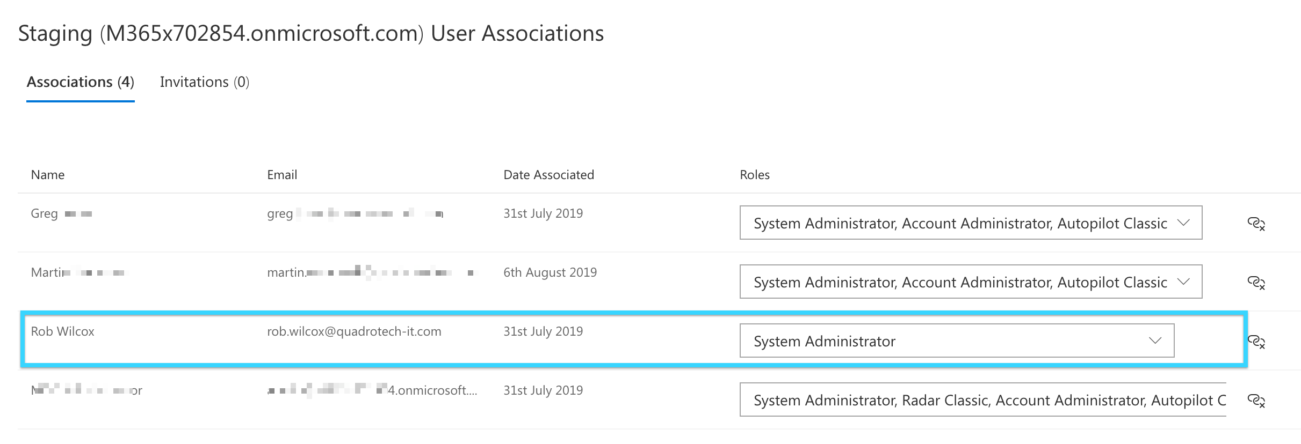
Task: Click the Staging User Associations page heading
Action: coord(311,33)
